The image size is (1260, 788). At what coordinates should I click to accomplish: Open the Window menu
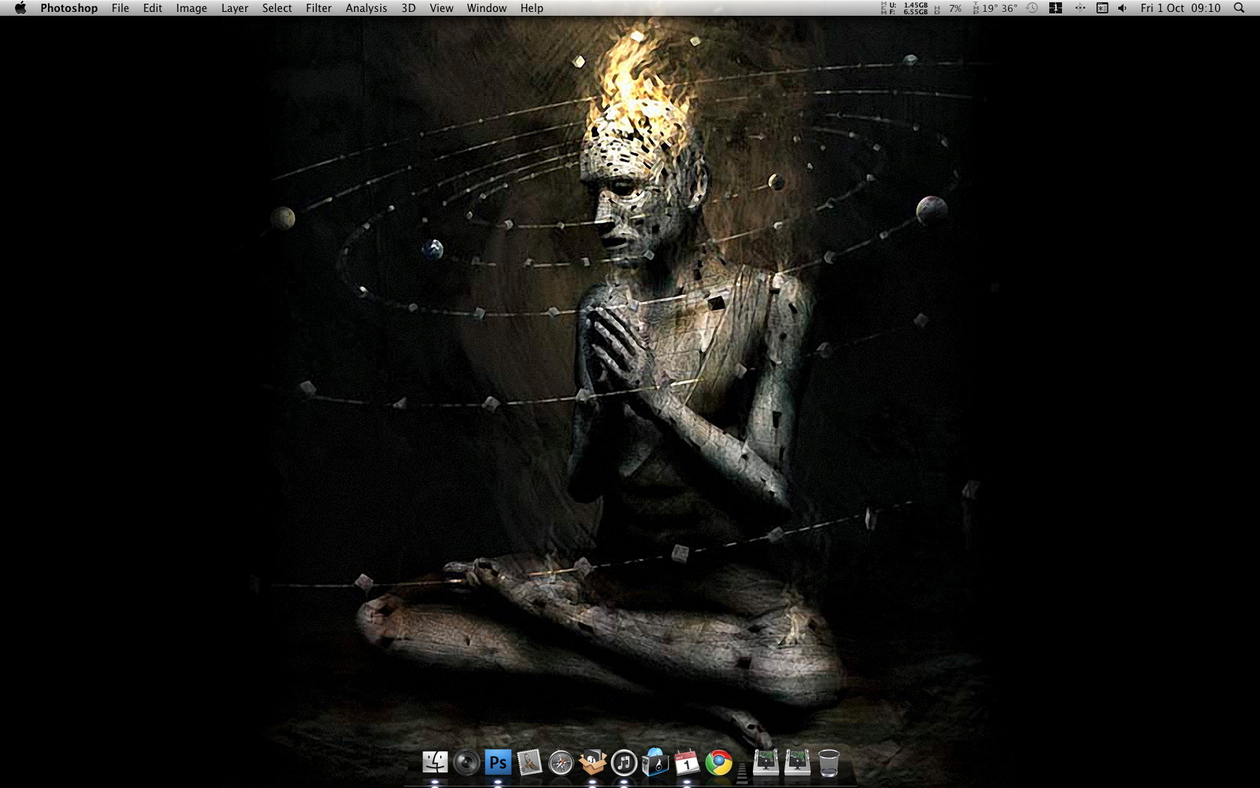pos(487,8)
